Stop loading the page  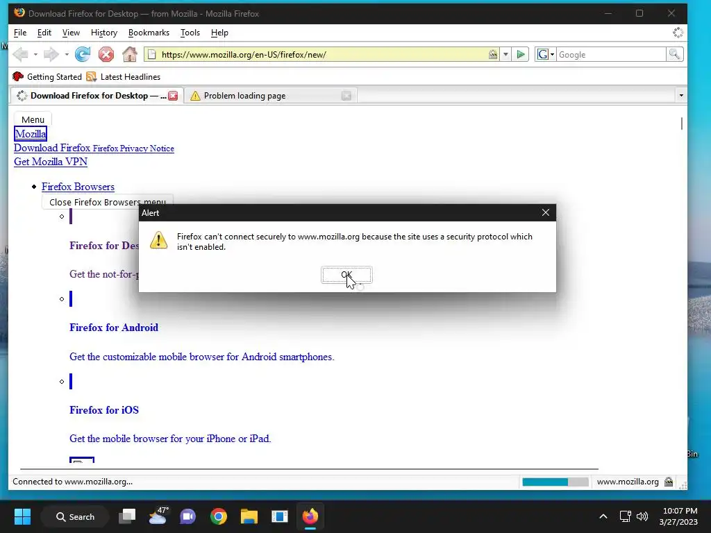106,54
